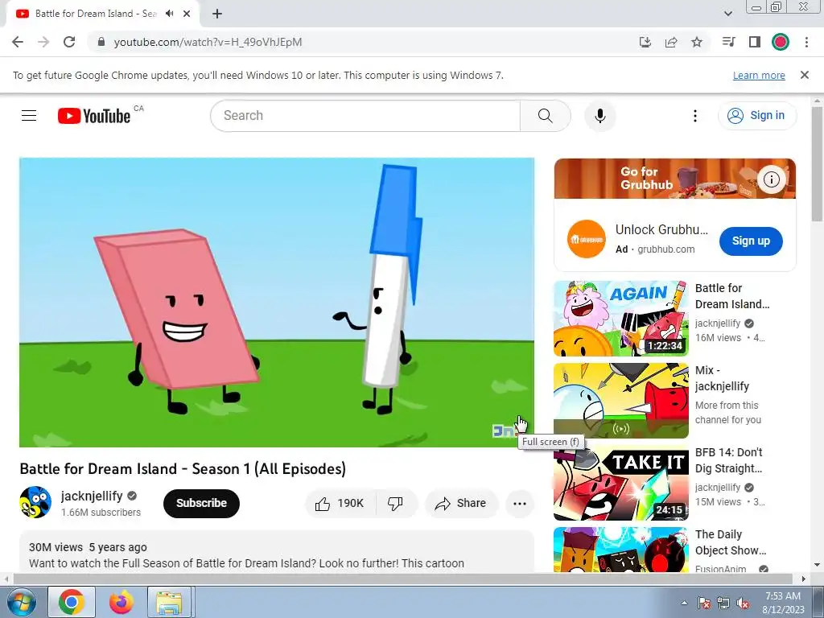824x618 pixels.
Task: Open BFB 14 TAKE IT thumbnail
Action: [620, 483]
